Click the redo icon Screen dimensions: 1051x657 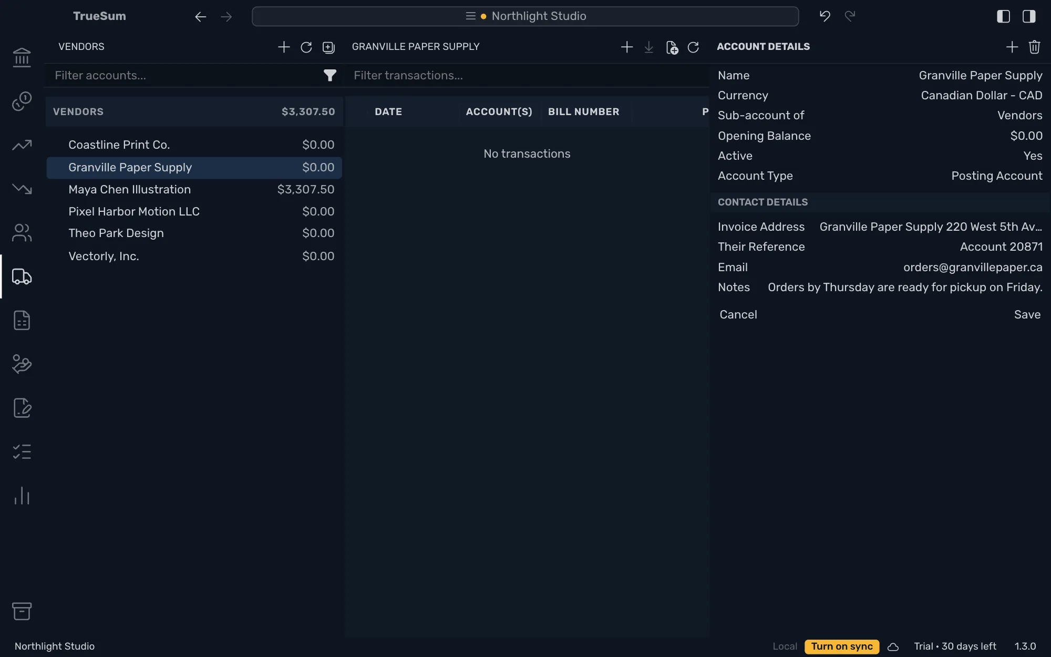[x=850, y=16]
